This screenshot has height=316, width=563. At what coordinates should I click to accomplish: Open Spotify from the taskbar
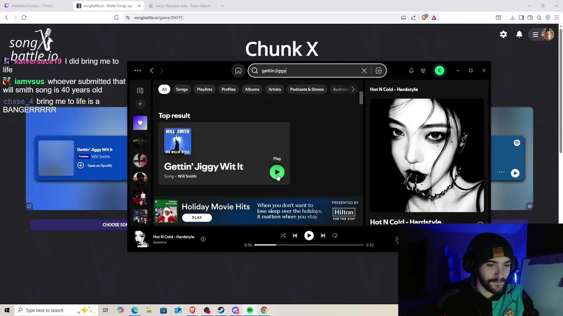pyautogui.click(x=250, y=310)
